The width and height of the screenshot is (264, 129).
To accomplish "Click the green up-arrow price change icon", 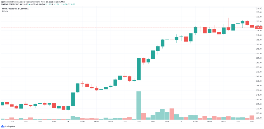I will [29, 4].
